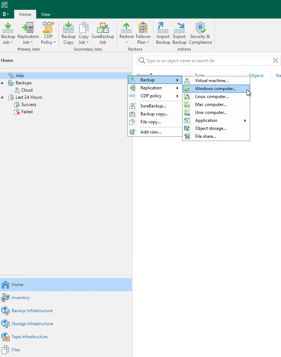The image size is (281, 357).
Task: Collapse the Last 24 Hours node arrow
Action: pos(2,97)
